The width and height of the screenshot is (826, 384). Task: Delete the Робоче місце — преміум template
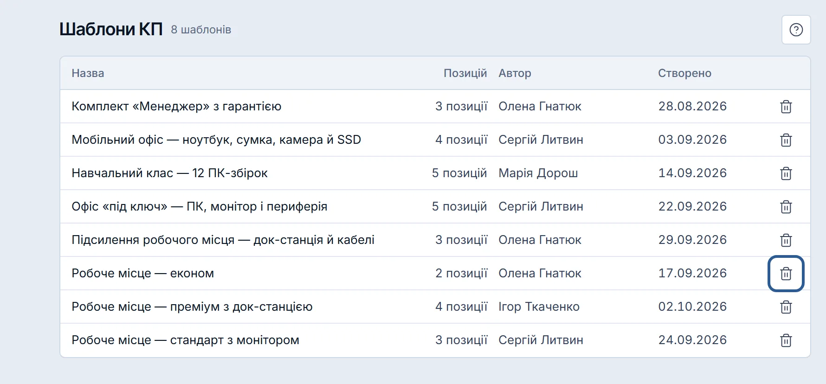click(786, 307)
